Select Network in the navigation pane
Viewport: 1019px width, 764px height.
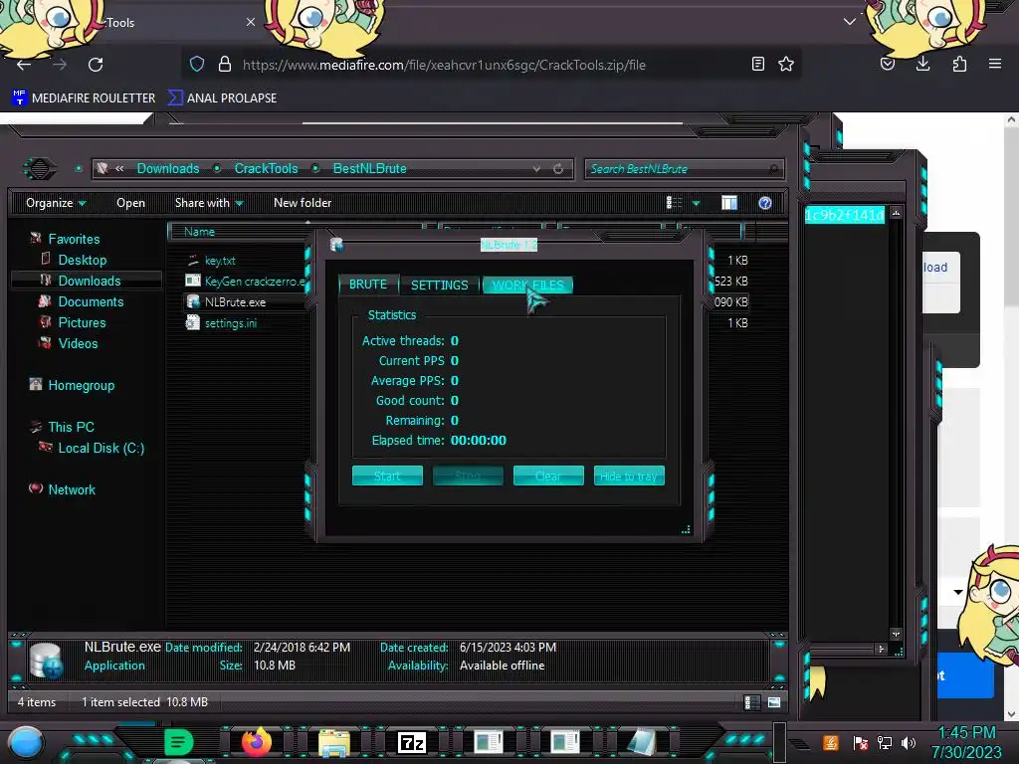coord(72,489)
